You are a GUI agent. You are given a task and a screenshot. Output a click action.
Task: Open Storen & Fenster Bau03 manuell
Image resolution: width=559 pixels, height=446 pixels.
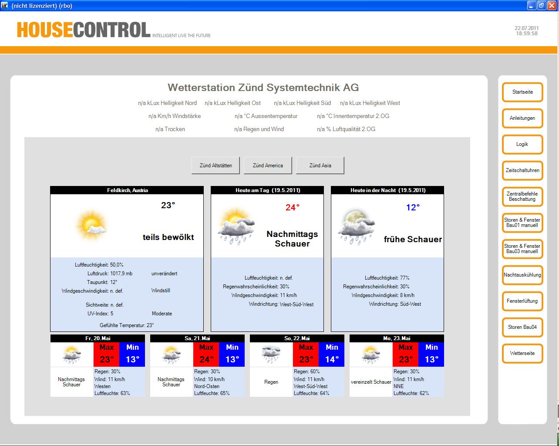pos(522,249)
